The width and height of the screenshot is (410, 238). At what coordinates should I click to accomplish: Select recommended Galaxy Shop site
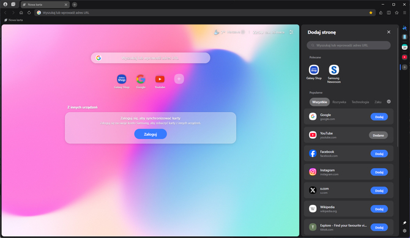tap(314, 72)
